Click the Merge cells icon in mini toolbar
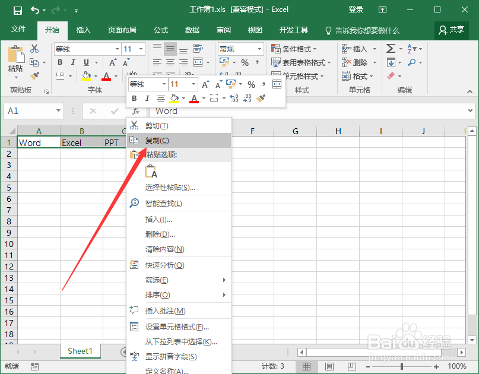The image size is (479, 374). (x=277, y=84)
